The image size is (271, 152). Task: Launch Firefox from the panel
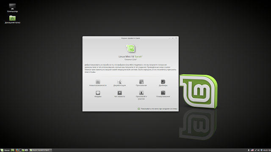click(17, 150)
